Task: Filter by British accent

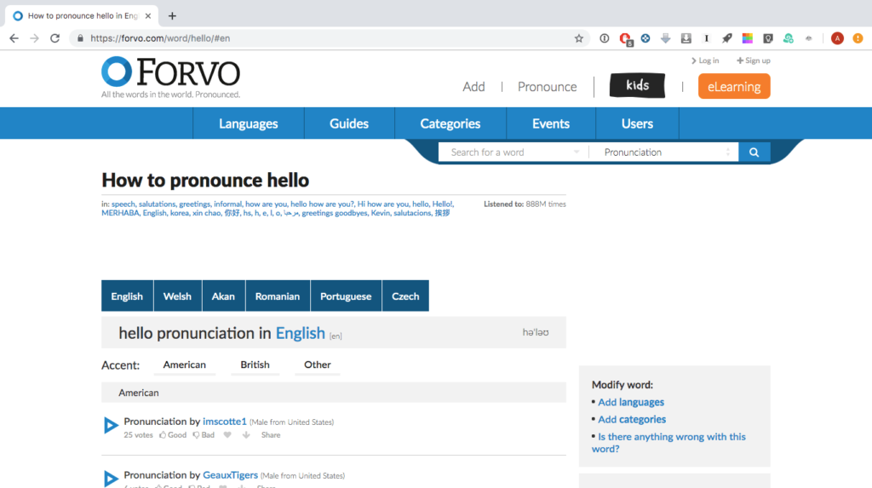Action: pyautogui.click(x=255, y=365)
